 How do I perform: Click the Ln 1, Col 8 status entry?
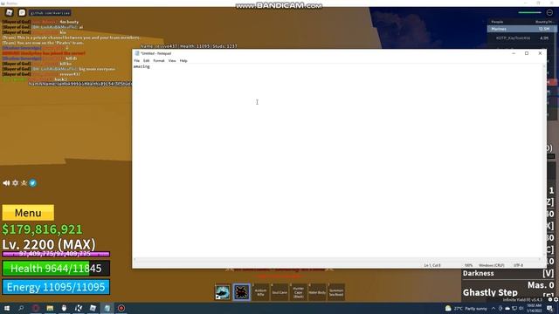coord(432,265)
